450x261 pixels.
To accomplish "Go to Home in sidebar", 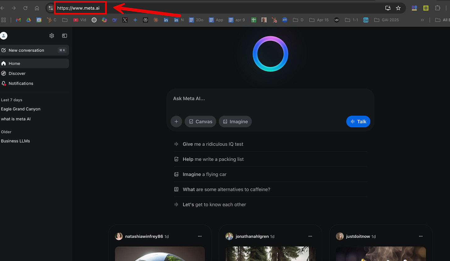I will 34,63.
